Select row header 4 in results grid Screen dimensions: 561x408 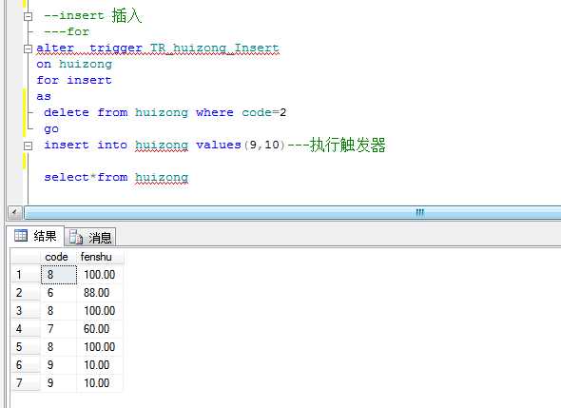[25, 328]
